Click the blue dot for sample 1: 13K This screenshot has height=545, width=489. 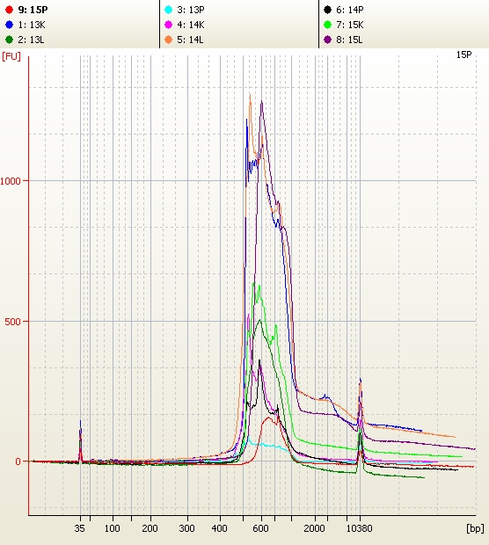[9, 25]
